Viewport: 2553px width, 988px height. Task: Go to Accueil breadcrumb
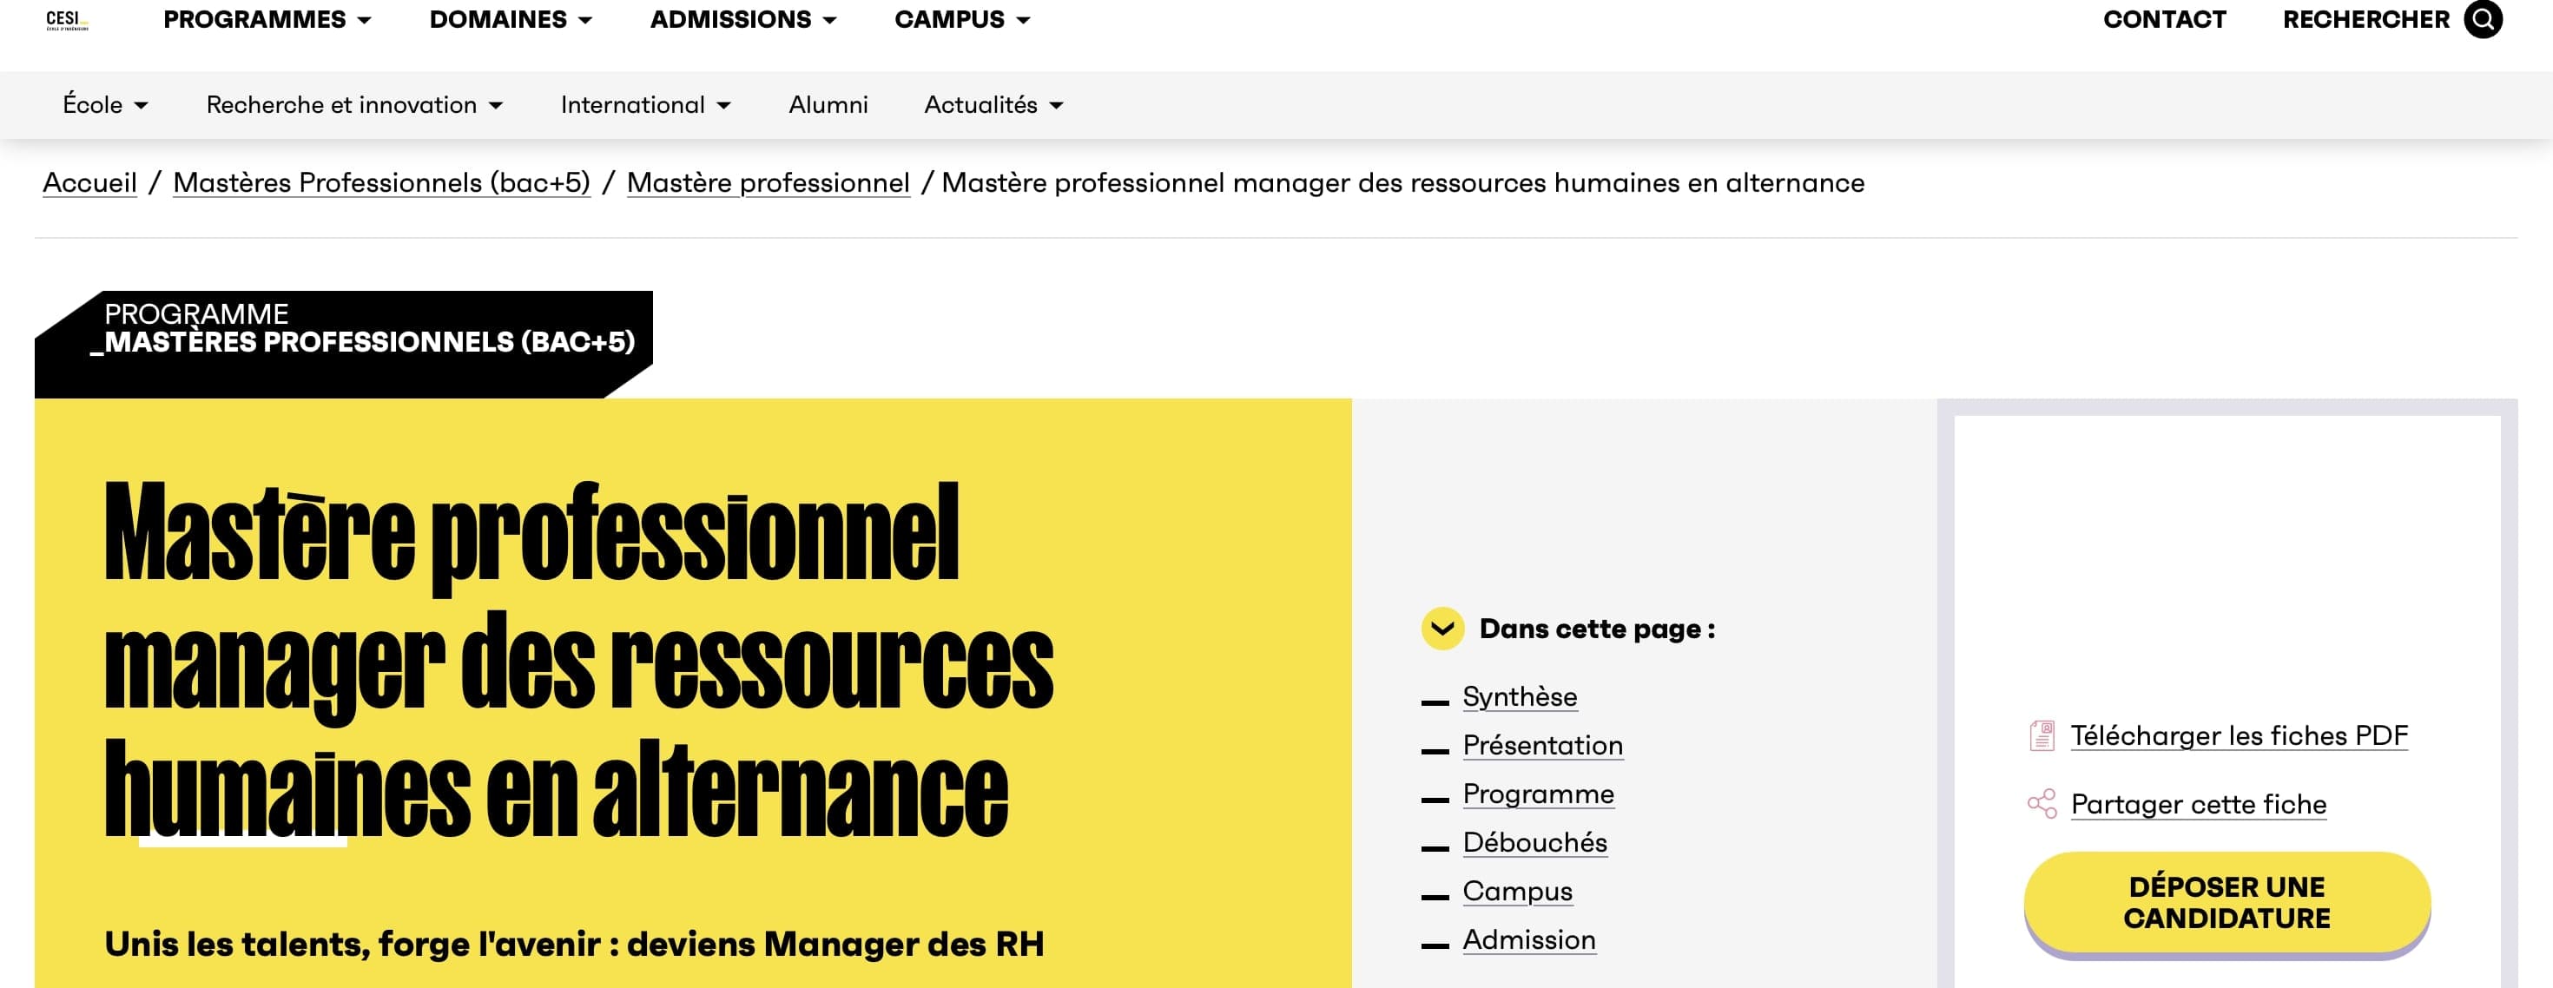click(x=90, y=182)
